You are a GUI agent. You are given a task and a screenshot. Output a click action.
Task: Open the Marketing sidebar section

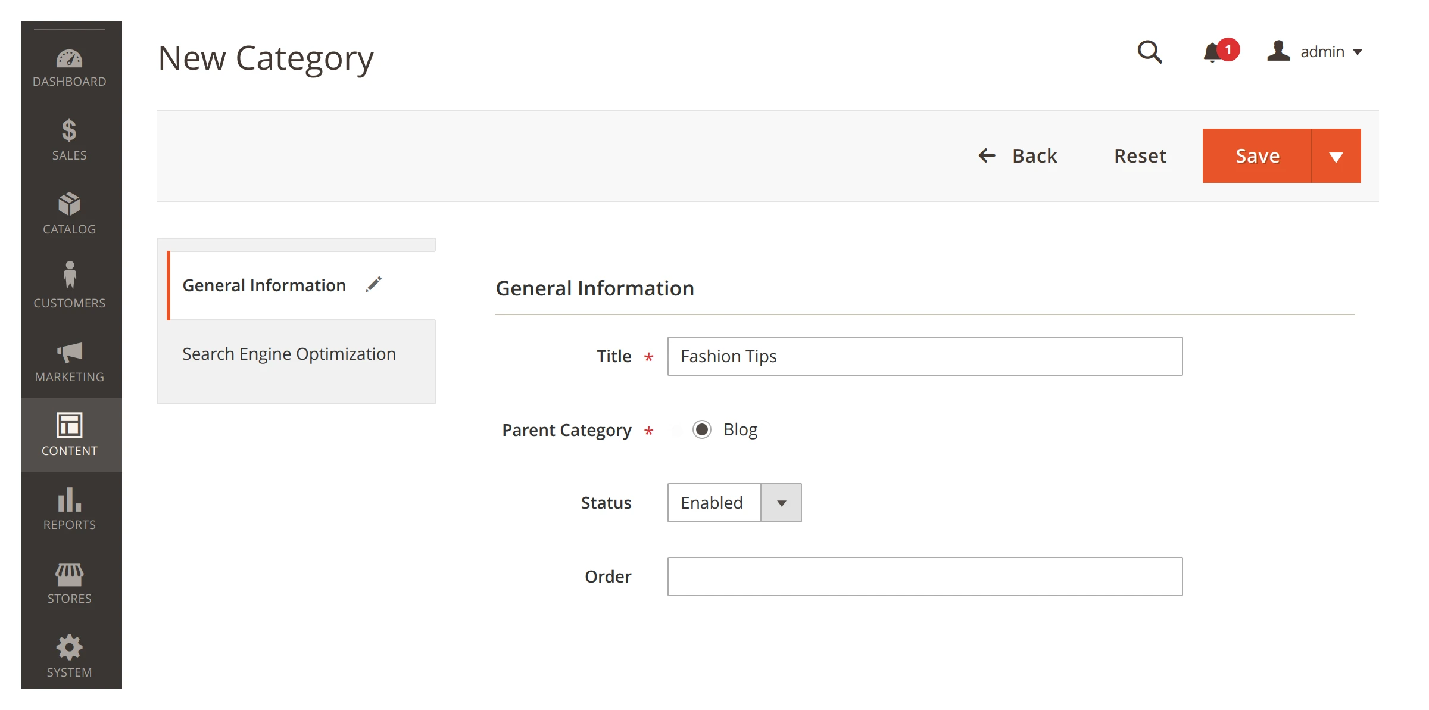70,357
